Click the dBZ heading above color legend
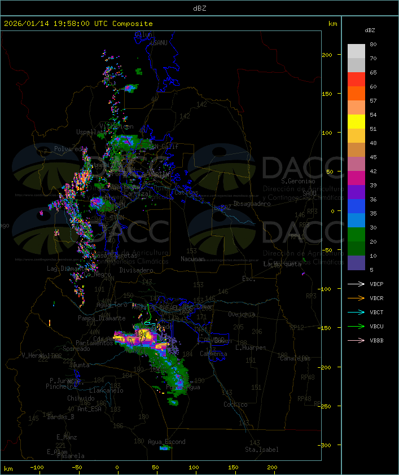 pos(370,30)
